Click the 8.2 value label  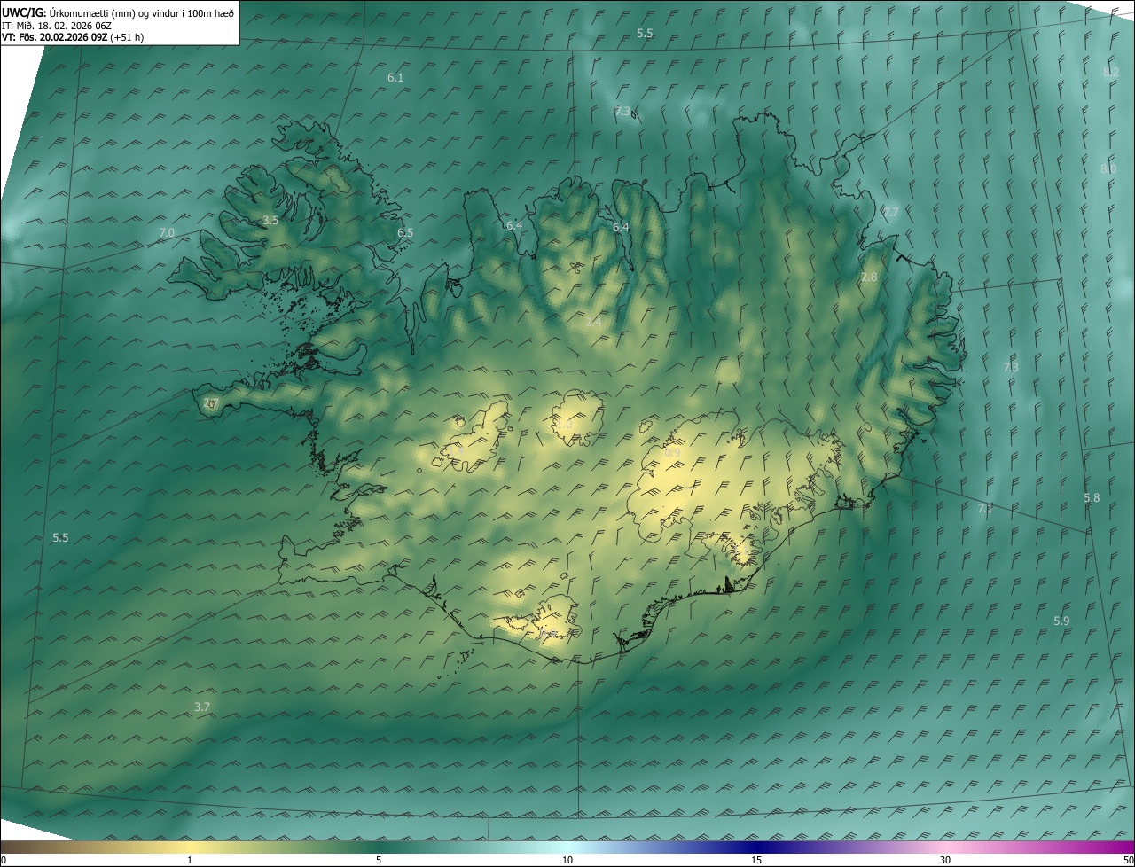coord(1111,72)
